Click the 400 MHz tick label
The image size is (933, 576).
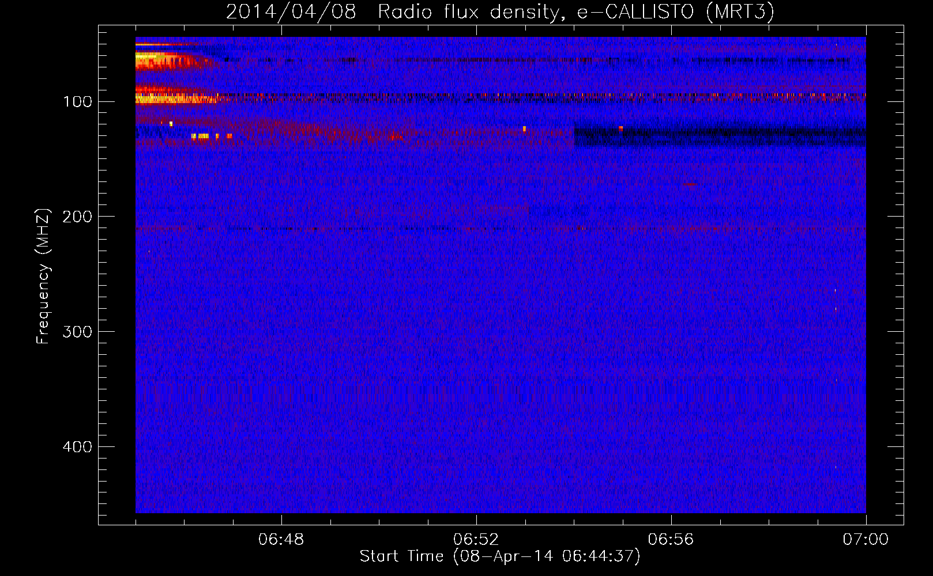click(x=77, y=447)
